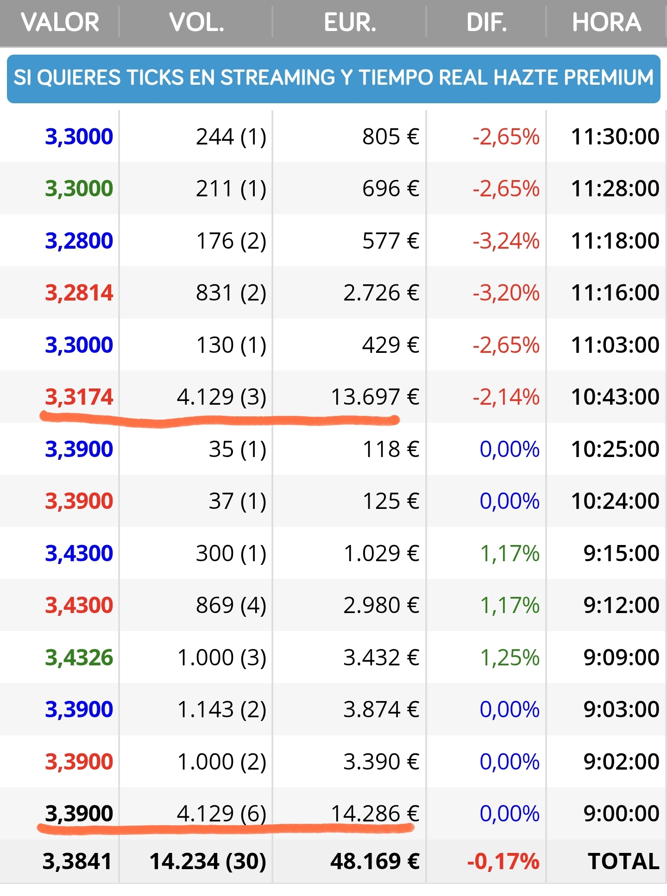Click the -3,24% difference
This screenshot has height=896, width=667.
(506, 241)
